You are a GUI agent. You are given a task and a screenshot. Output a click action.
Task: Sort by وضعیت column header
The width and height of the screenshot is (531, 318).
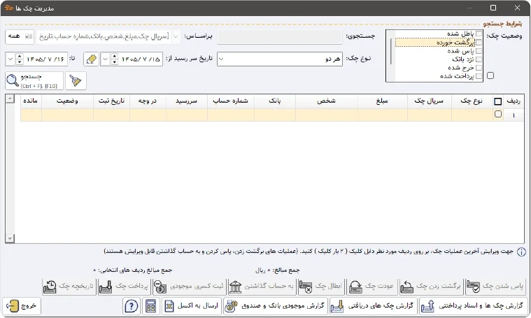(67, 101)
